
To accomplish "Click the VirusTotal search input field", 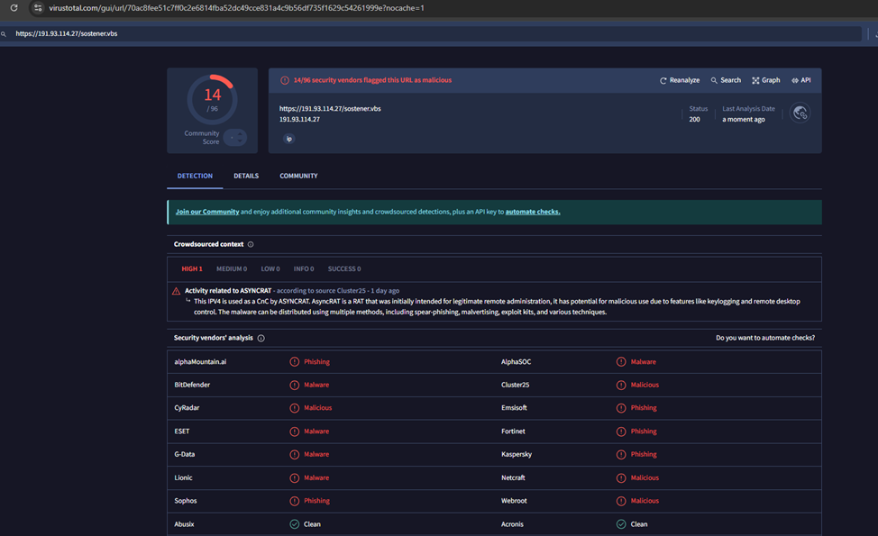I will (x=433, y=33).
